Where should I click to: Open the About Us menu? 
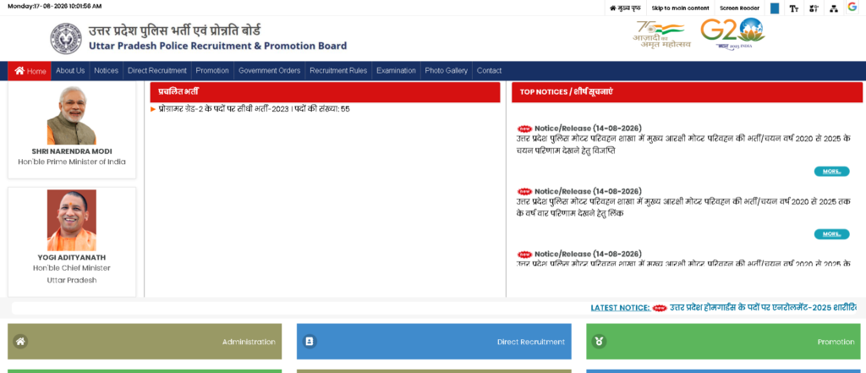tap(70, 71)
